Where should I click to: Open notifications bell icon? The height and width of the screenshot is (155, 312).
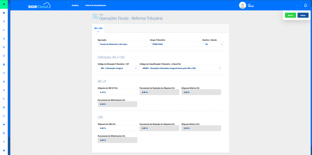[306, 5]
